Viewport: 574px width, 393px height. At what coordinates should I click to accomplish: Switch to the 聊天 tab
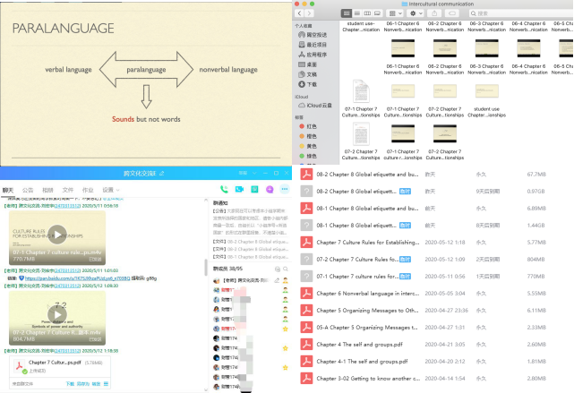(x=8, y=190)
